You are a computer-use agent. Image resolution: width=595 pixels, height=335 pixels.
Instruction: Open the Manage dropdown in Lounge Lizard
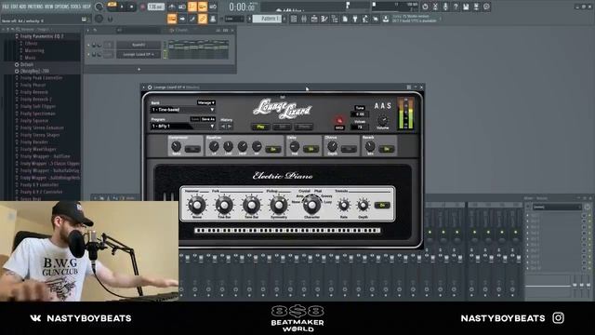pyautogui.click(x=206, y=102)
